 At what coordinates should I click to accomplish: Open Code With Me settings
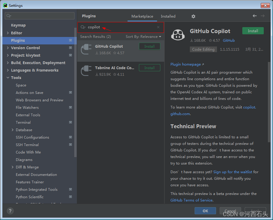click(28, 152)
